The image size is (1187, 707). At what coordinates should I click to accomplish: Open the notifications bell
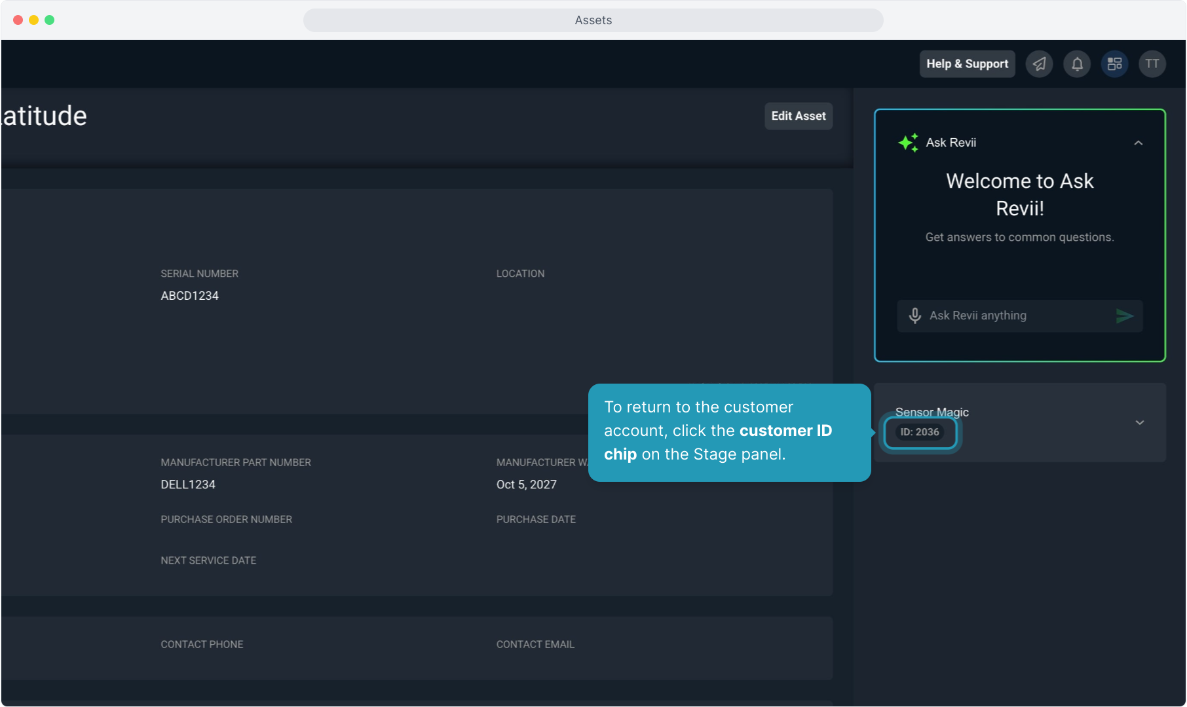coord(1077,64)
